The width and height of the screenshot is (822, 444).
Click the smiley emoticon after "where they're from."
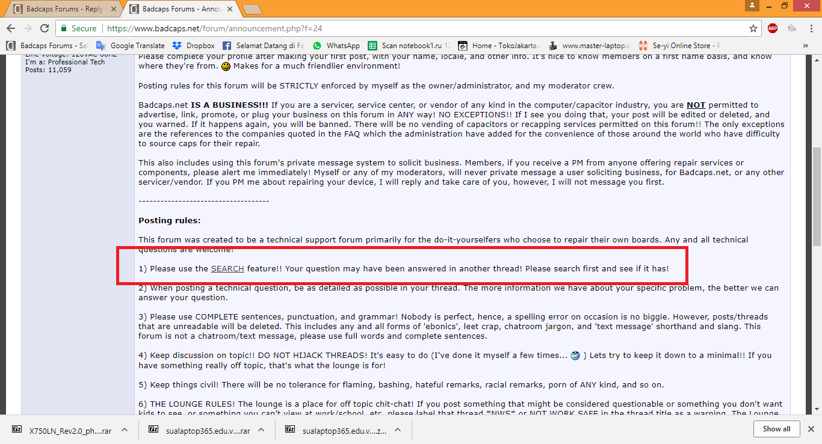tap(226, 66)
